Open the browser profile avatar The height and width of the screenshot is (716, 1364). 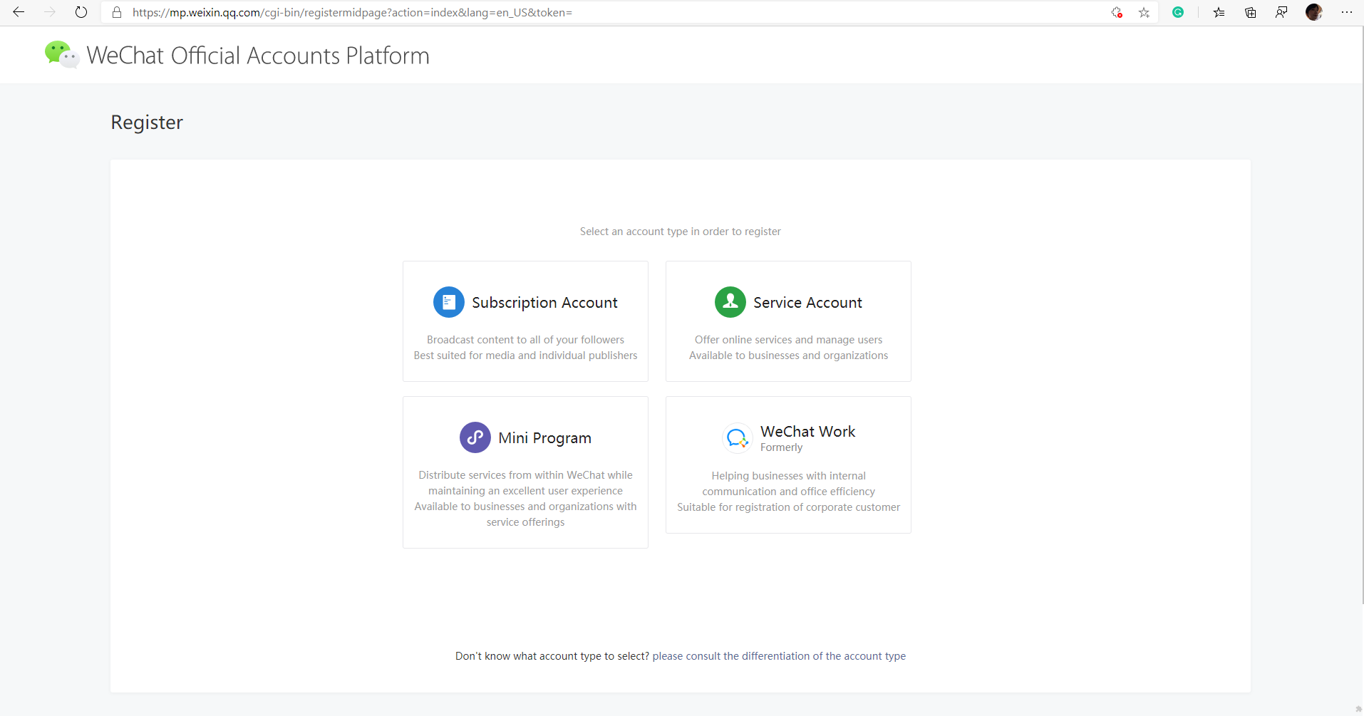point(1313,12)
